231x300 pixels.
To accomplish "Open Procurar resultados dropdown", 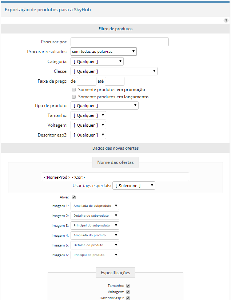I will coord(104,51).
